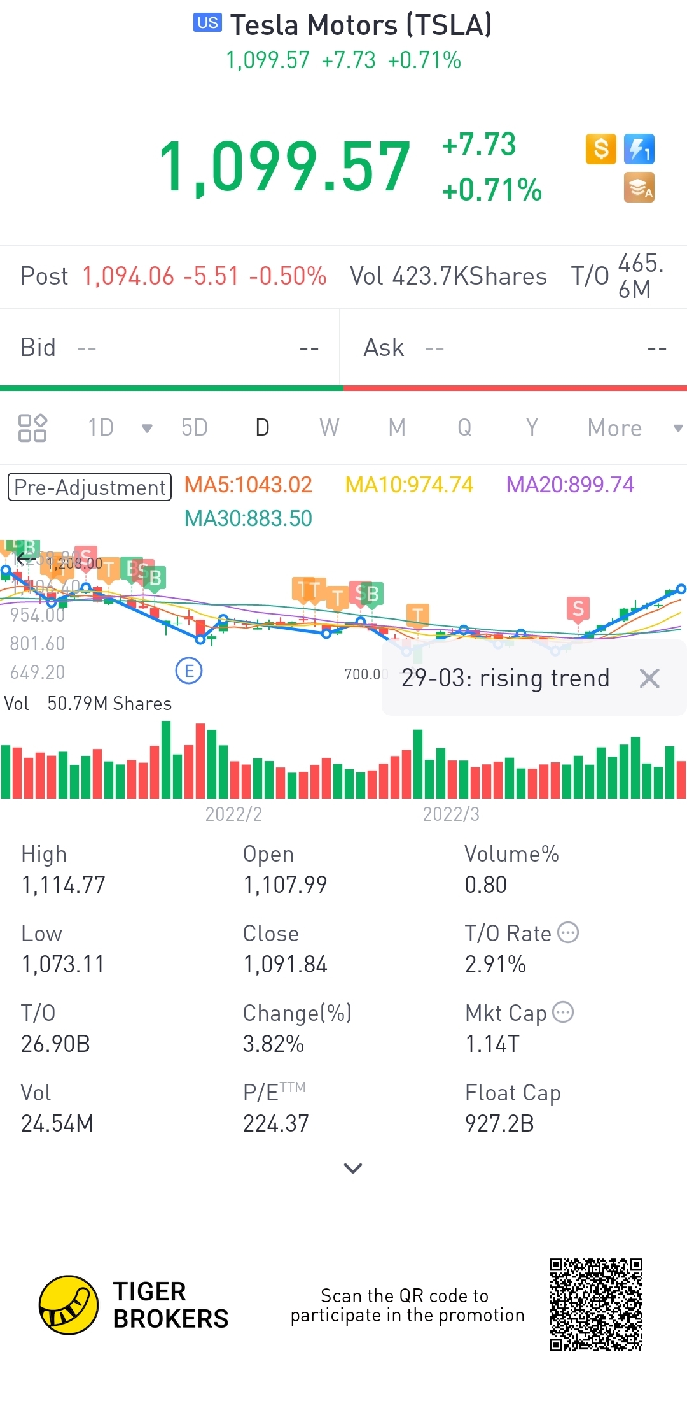Screen dimensions: 687x1415
Task: Open the 1D timeframe dropdown arrow
Action: (147, 428)
